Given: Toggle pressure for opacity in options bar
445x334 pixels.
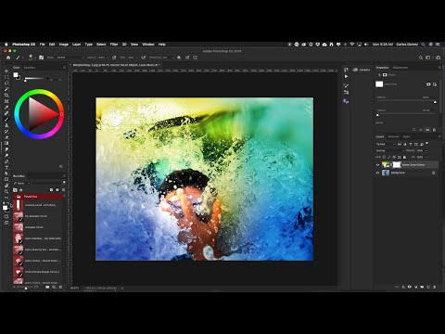Looking at the screenshot, I should coord(114,58).
